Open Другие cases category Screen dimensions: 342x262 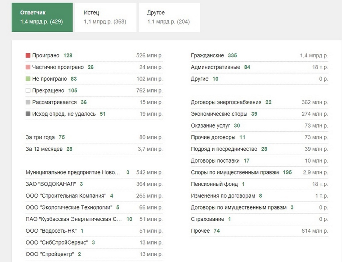[x=200, y=79]
